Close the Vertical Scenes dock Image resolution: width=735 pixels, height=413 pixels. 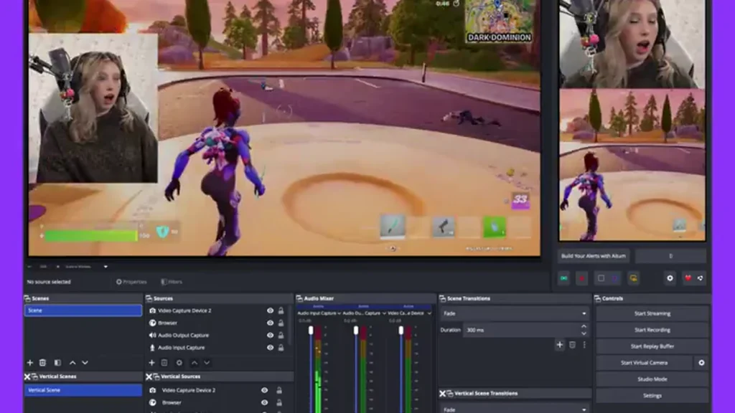[27, 376]
